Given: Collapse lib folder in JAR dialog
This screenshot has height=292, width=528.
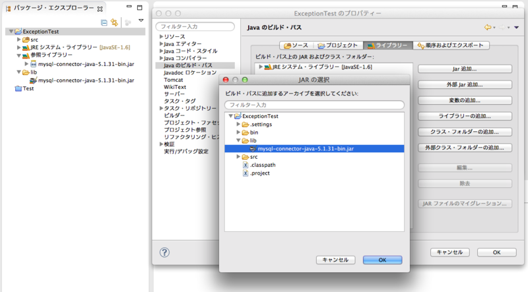Looking at the screenshot, I should coord(238,140).
